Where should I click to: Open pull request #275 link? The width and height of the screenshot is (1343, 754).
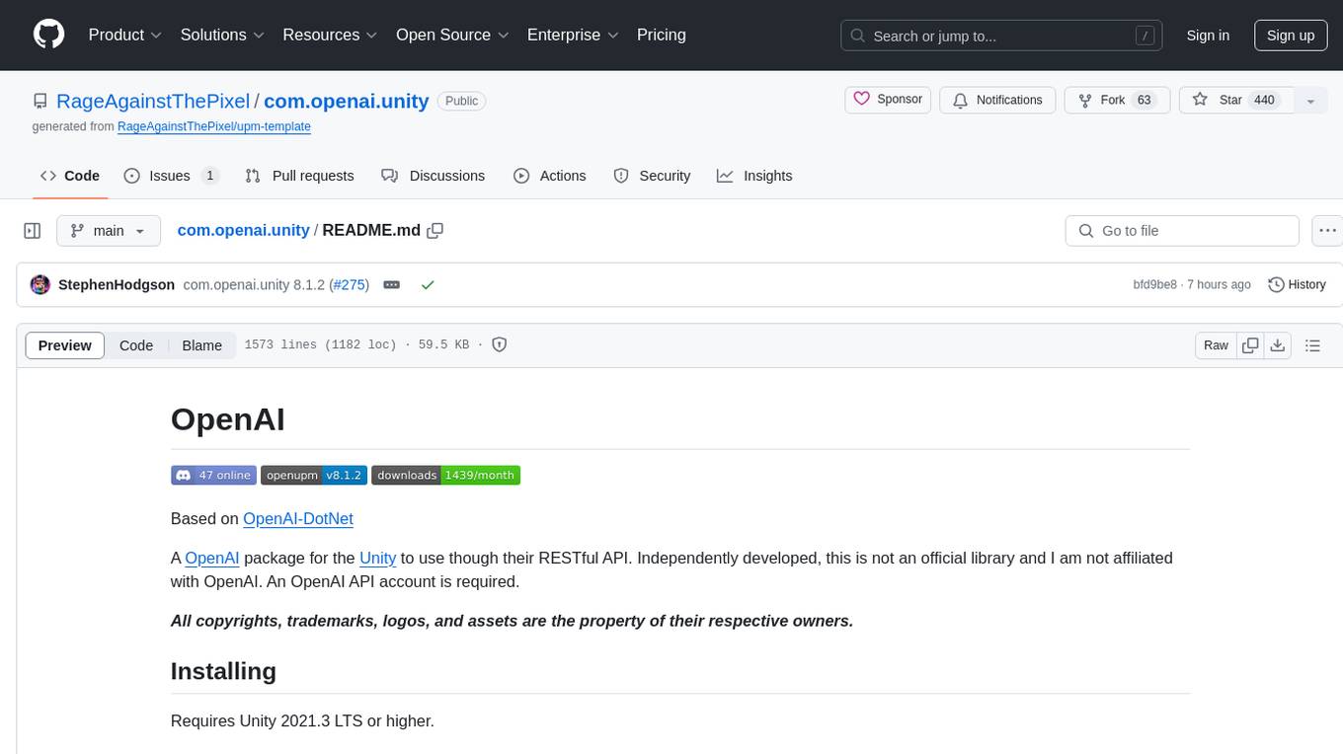coord(349,284)
